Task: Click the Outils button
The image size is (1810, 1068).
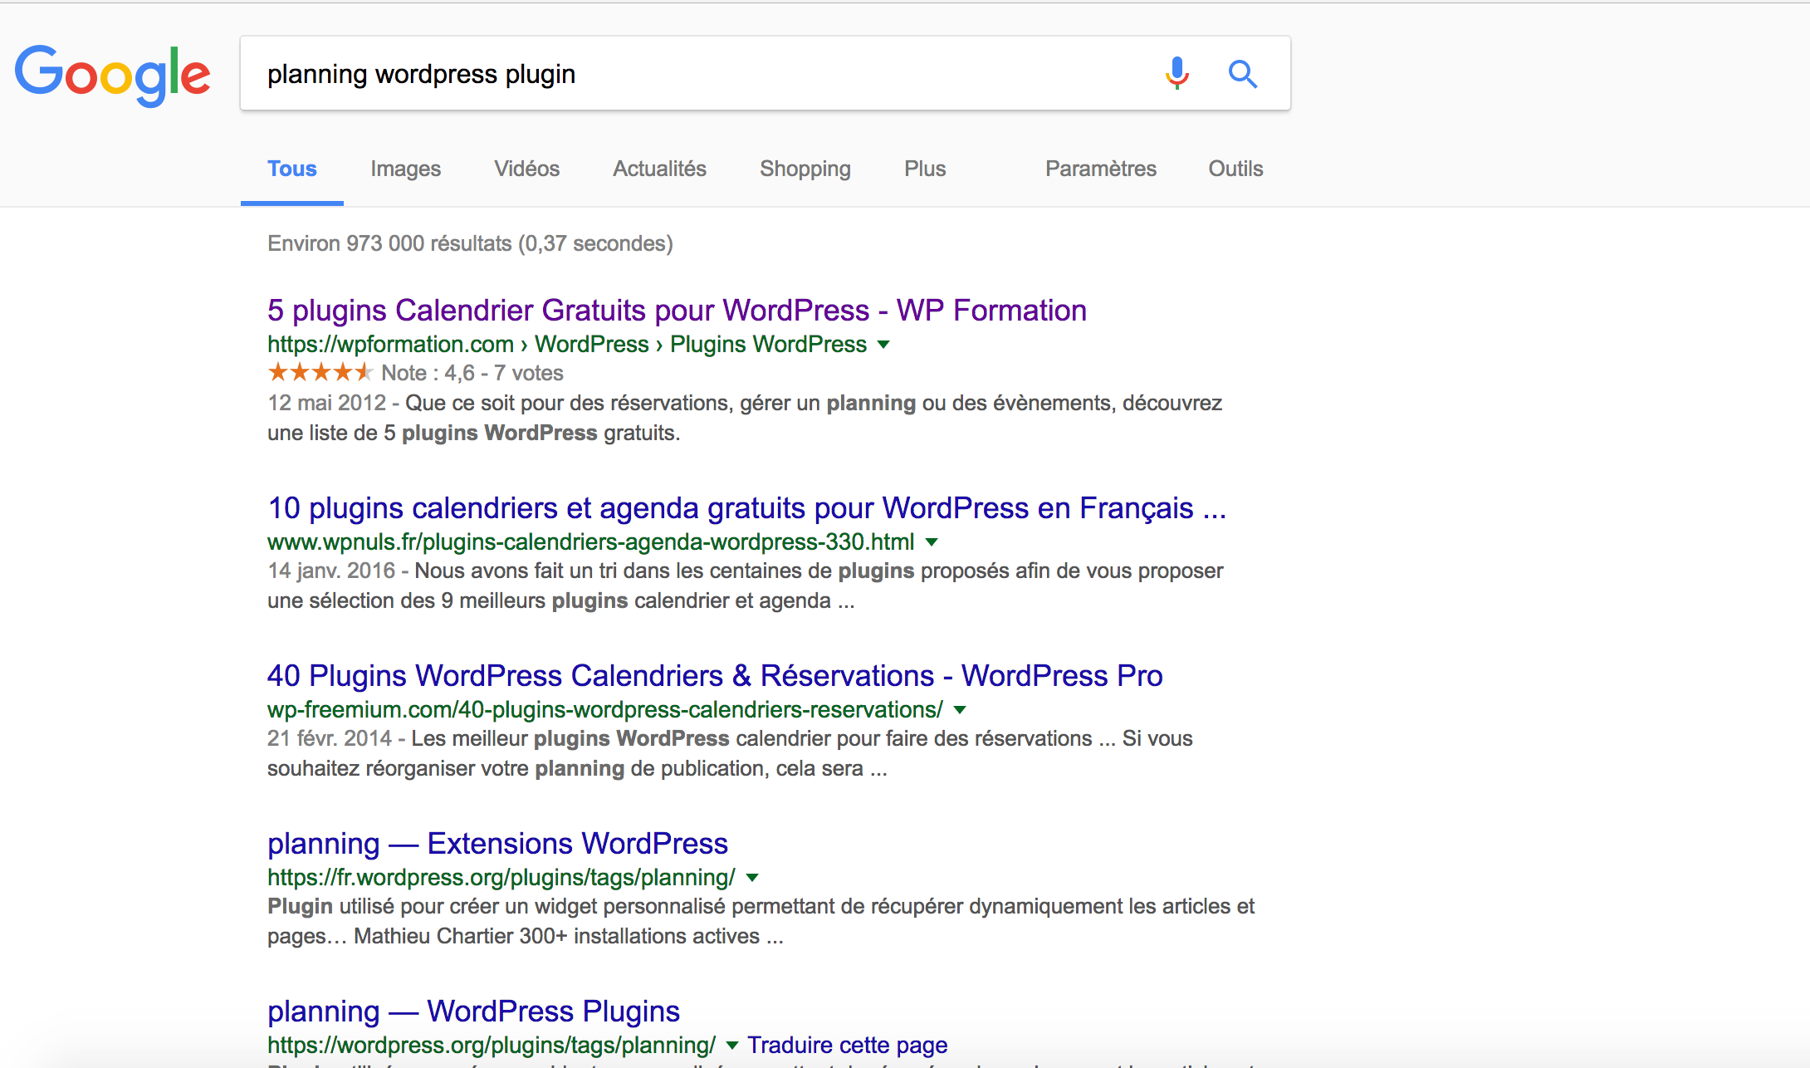Action: click(1235, 169)
